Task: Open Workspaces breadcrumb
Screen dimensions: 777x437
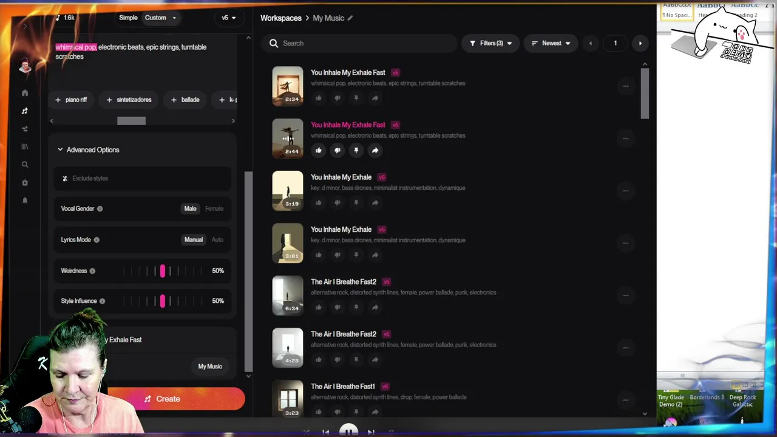Action: 281,18
